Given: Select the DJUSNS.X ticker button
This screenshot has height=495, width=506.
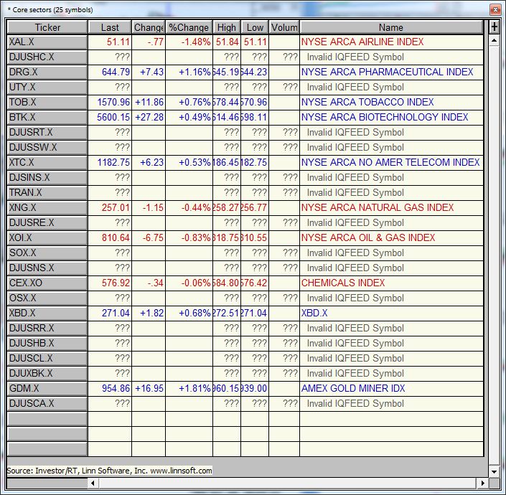Looking at the screenshot, I should 47,268.
